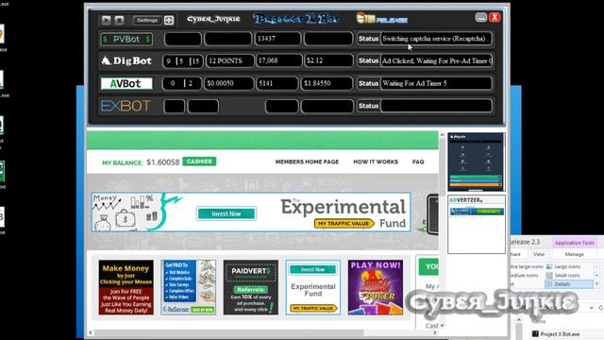Click the MY BALANCE amount $1.60058
The width and height of the screenshot is (604, 340).
163,162
